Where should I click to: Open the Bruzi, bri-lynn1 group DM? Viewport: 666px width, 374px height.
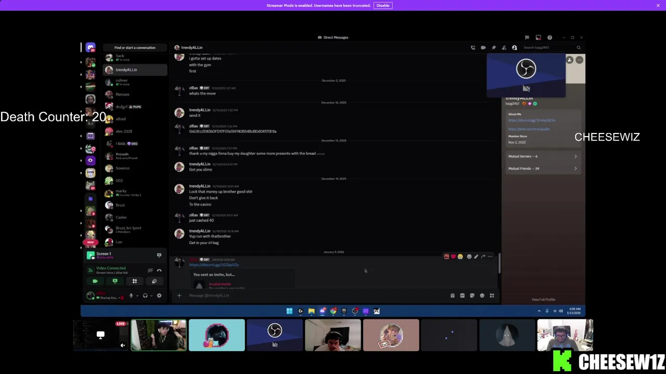pyautogui.click(x=135, y=230)
